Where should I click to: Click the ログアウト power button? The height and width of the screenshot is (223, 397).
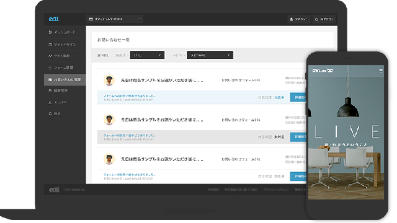324,19
